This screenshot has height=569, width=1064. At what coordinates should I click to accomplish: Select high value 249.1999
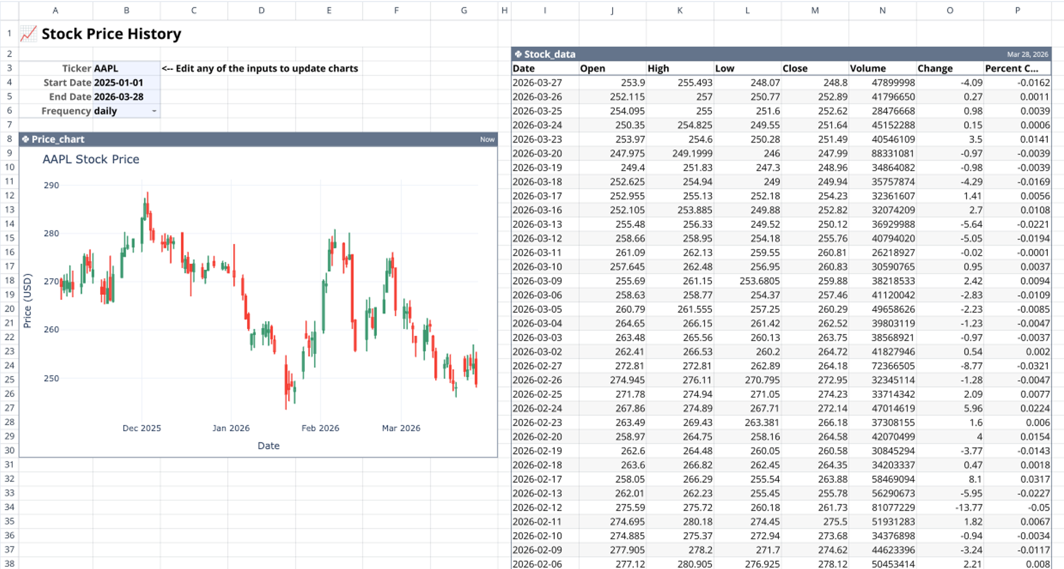coord(680,153)
